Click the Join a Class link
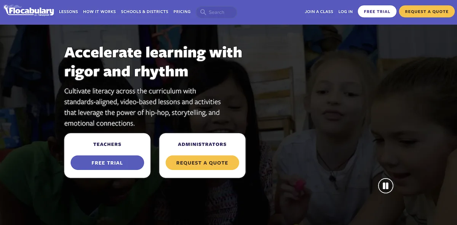Viewport: 457px width, 225px height. (319, 12)
